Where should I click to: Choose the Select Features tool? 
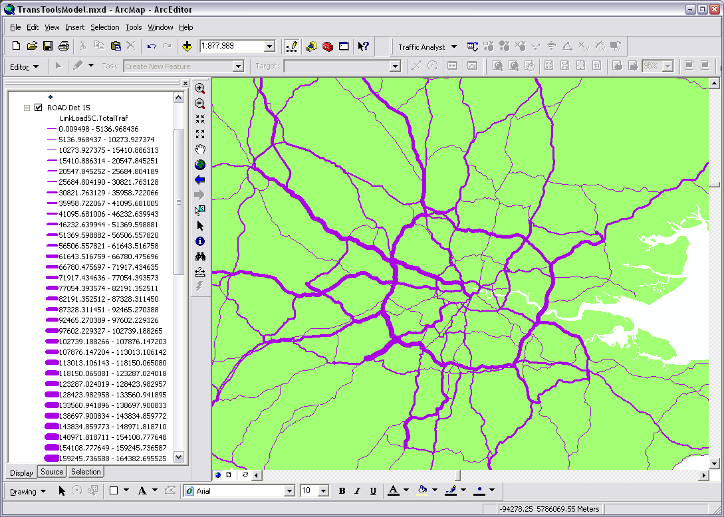click(x=200, y=211)
